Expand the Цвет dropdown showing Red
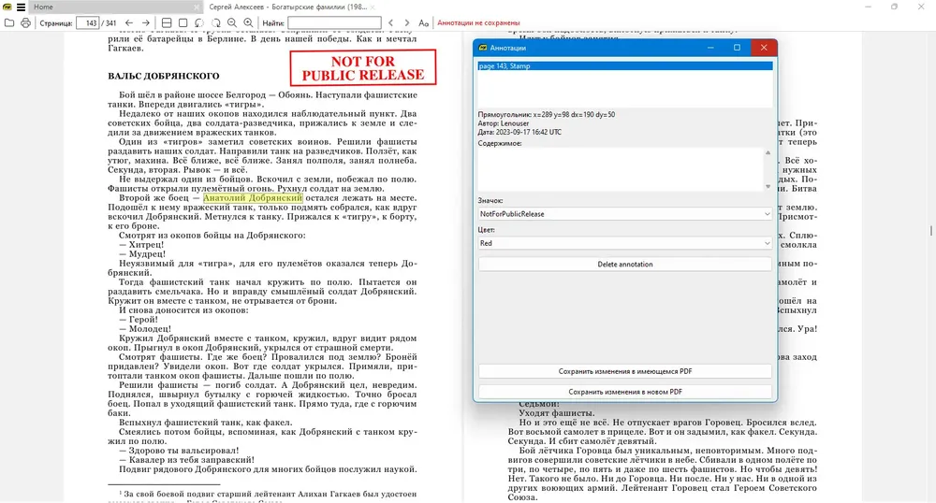The image size is (936, 503). click(625, 243)
